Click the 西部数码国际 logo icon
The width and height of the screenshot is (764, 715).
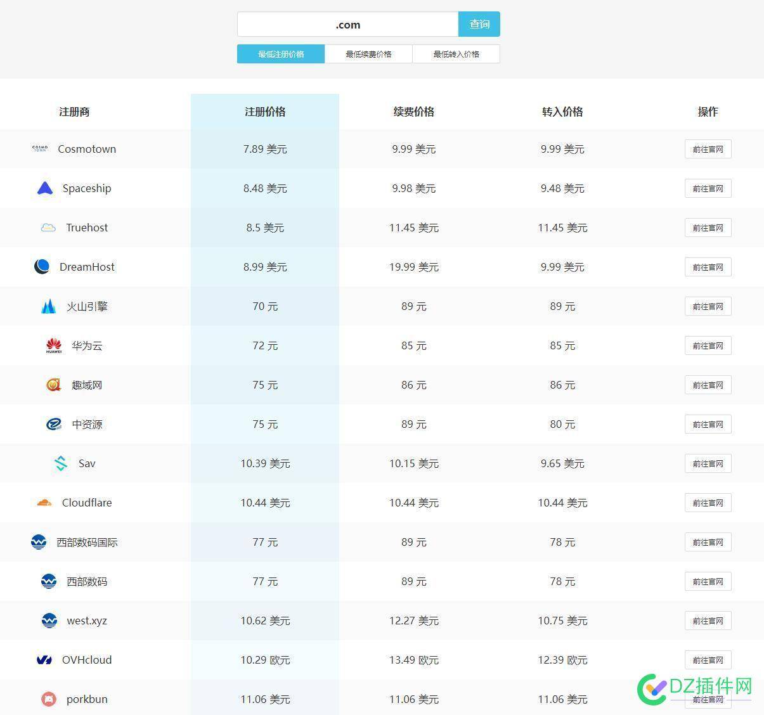(x=39, y=542)
